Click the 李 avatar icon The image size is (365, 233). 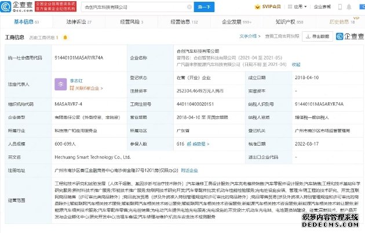[60, 84]
